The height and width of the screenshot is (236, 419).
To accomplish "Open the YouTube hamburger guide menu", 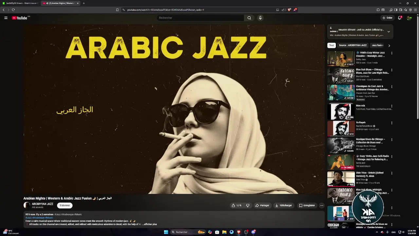I will pyautogui.click(x=6, y=18).
